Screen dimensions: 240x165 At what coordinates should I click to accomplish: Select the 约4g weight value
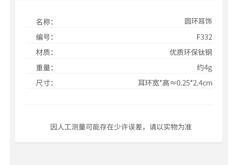tap(204, 67)
